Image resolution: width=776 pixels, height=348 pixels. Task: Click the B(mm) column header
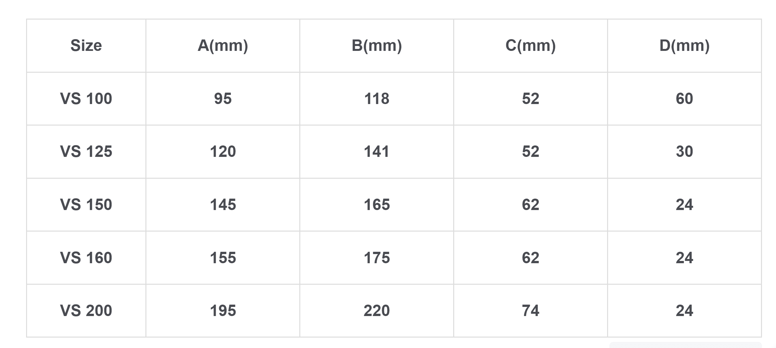click(x=377, y=45)
